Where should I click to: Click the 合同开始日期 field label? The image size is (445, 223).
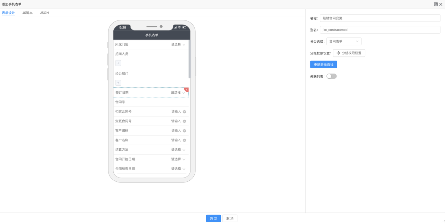point(125,159)
